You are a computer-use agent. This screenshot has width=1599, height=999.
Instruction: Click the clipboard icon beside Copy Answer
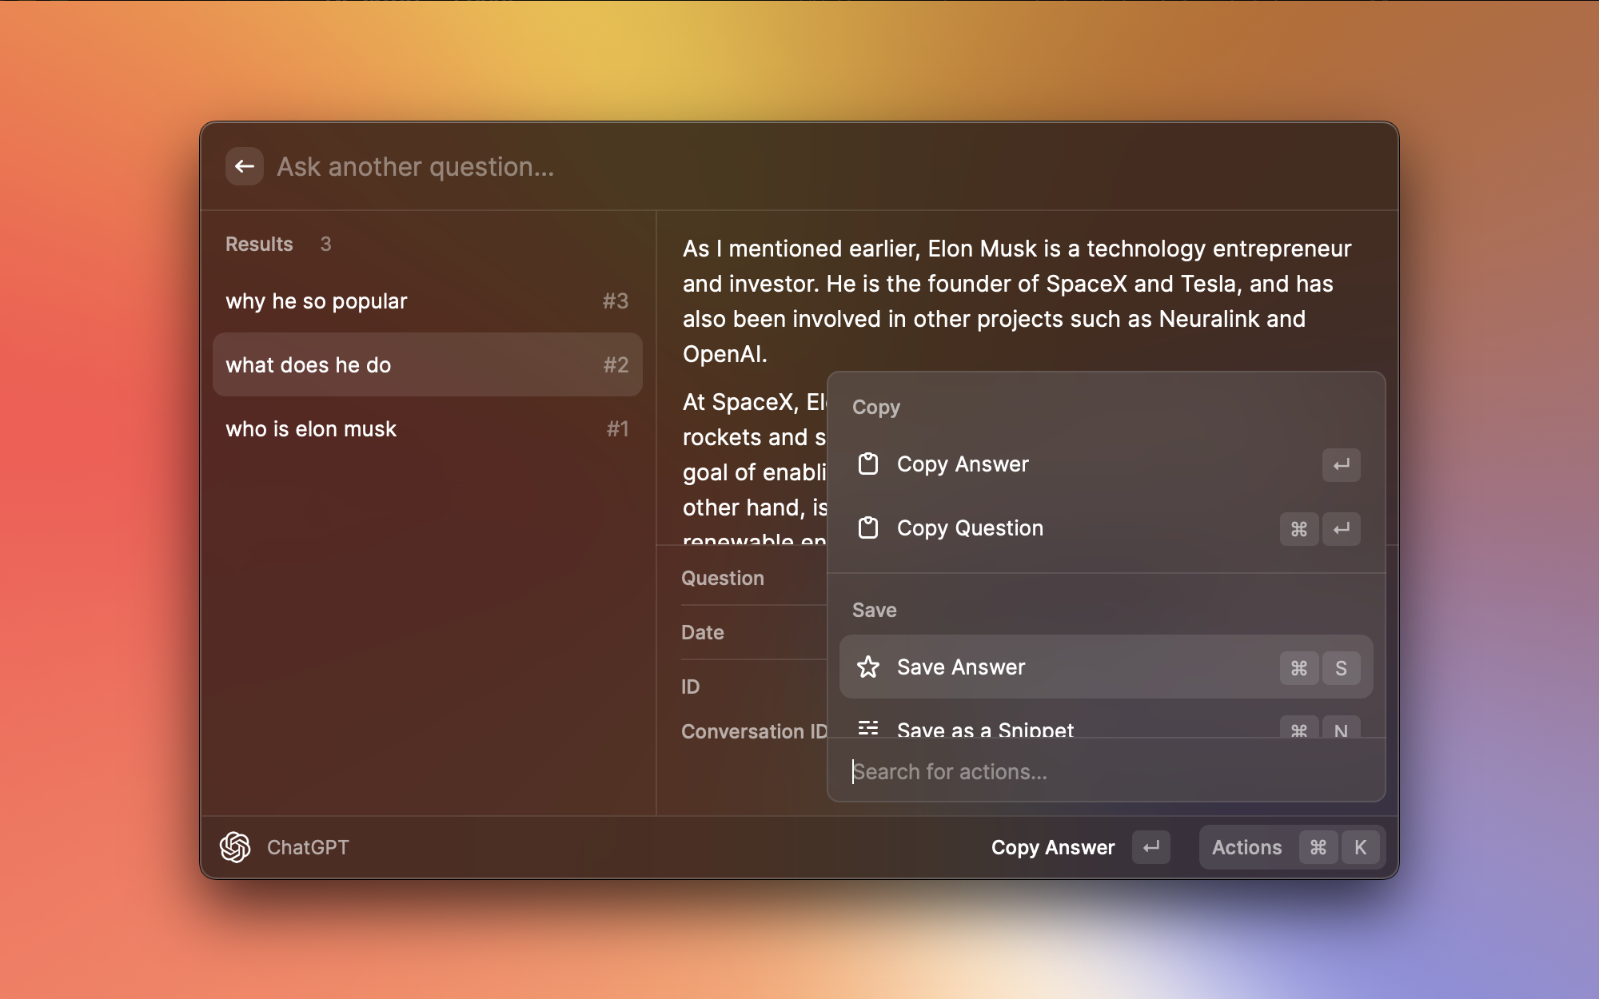[868, 464]
